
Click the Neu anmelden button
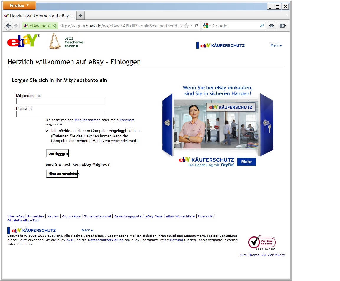coord(62,174)
